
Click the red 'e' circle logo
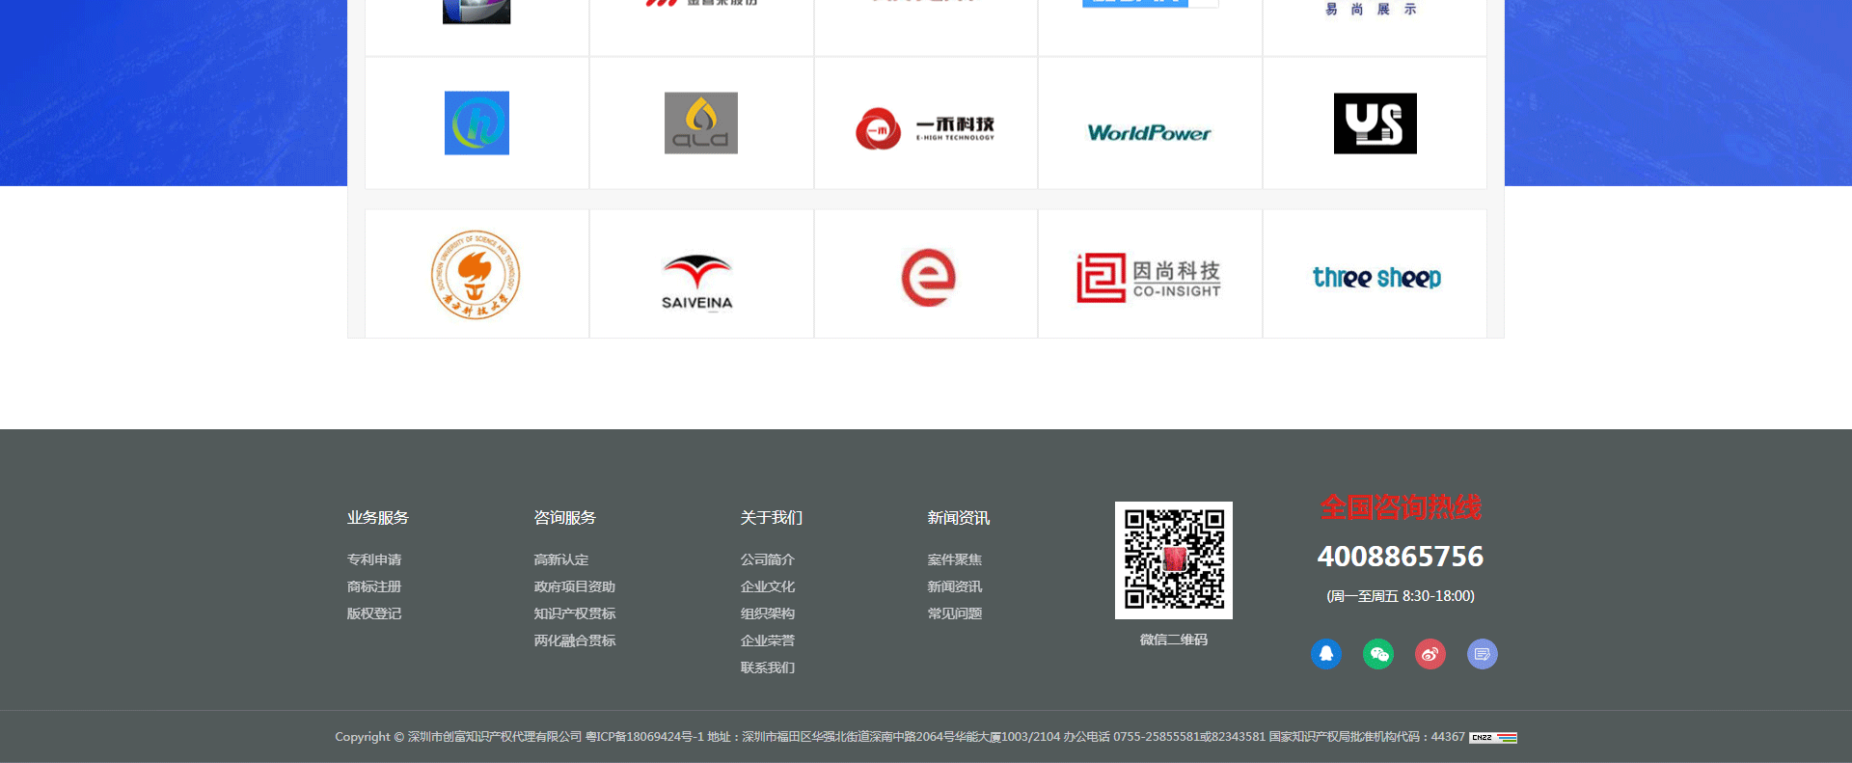point(928,278)
